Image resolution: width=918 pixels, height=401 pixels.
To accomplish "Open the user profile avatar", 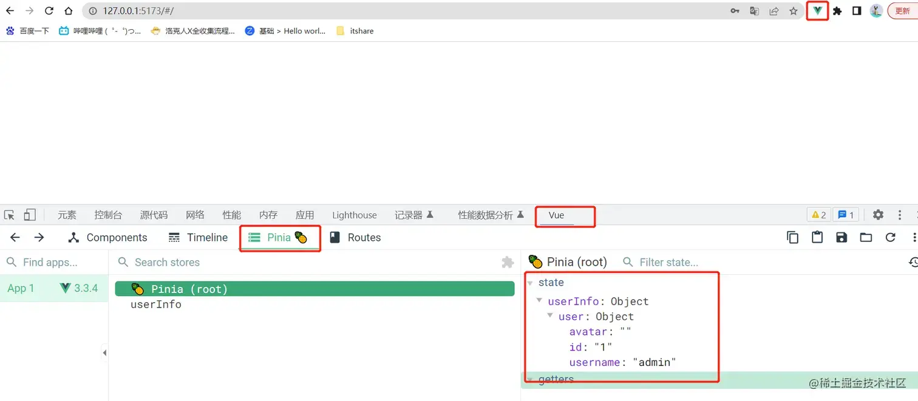I will 876,11.
